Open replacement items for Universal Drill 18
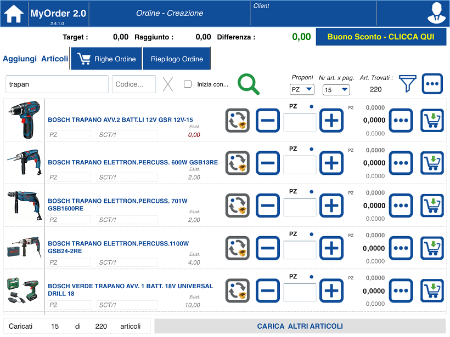The width and height of the screenshot is (450, 337). pos(237,290)
